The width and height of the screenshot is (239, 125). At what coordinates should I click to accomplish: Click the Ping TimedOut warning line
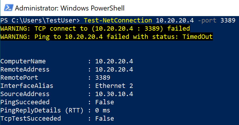pyautogui.click(x=107, y=37)
